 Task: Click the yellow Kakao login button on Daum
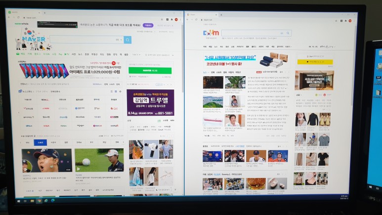click(x=314, y=62)
